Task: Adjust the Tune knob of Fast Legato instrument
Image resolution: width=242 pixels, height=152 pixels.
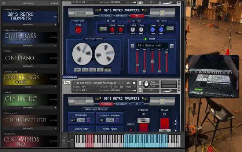Action: (x=146, y=84)
